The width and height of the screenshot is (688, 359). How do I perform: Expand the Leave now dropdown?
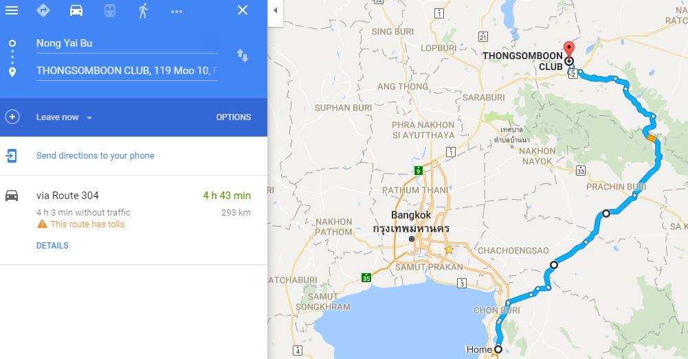pyautogui.click(x=64, y=117)
